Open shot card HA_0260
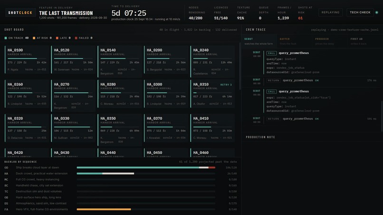The width and height of the screenshot is (383, 215). (x=27, y=94)
